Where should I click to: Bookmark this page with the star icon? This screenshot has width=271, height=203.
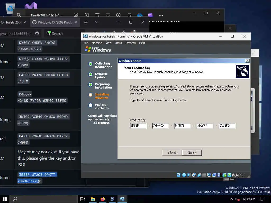click(x=37, y=33)
